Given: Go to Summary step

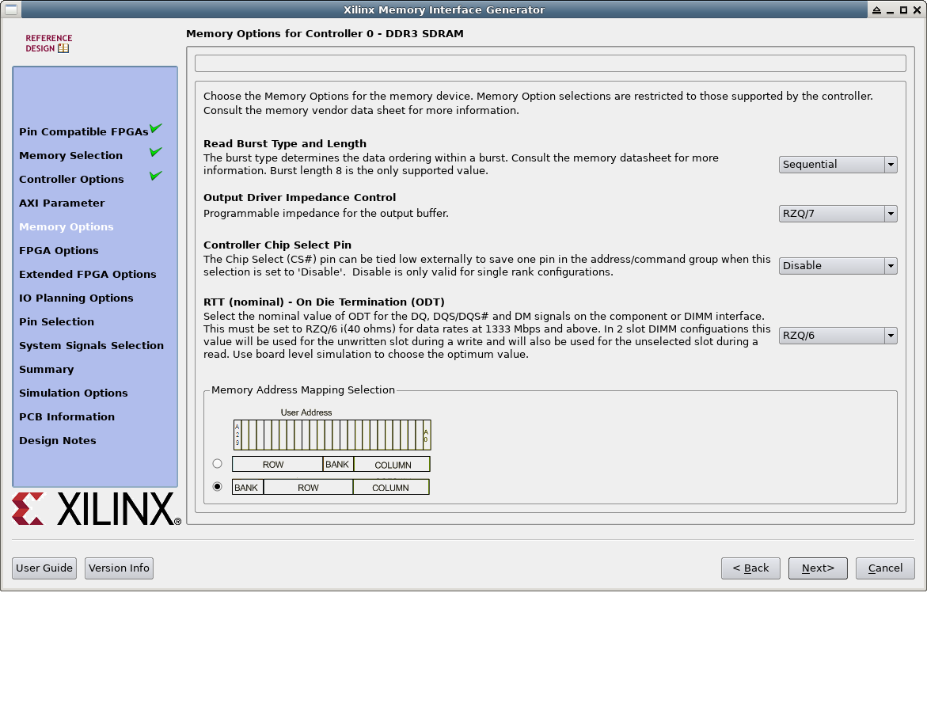Looking at the screenshot, I should 46,369.
